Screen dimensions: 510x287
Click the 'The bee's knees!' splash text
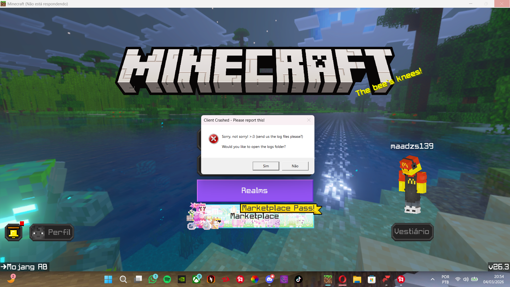[389, 82]
